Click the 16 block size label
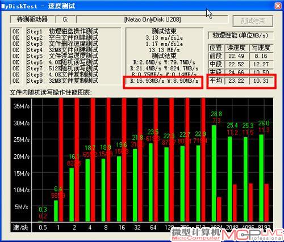This screenshot has height=242, width=284. pyautogui.click(x=122, y=227)
